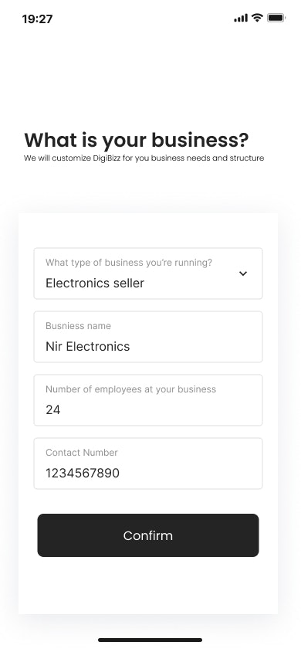Edit the employee count value 24
Screen dimensions: 301x652
(53, 410)
